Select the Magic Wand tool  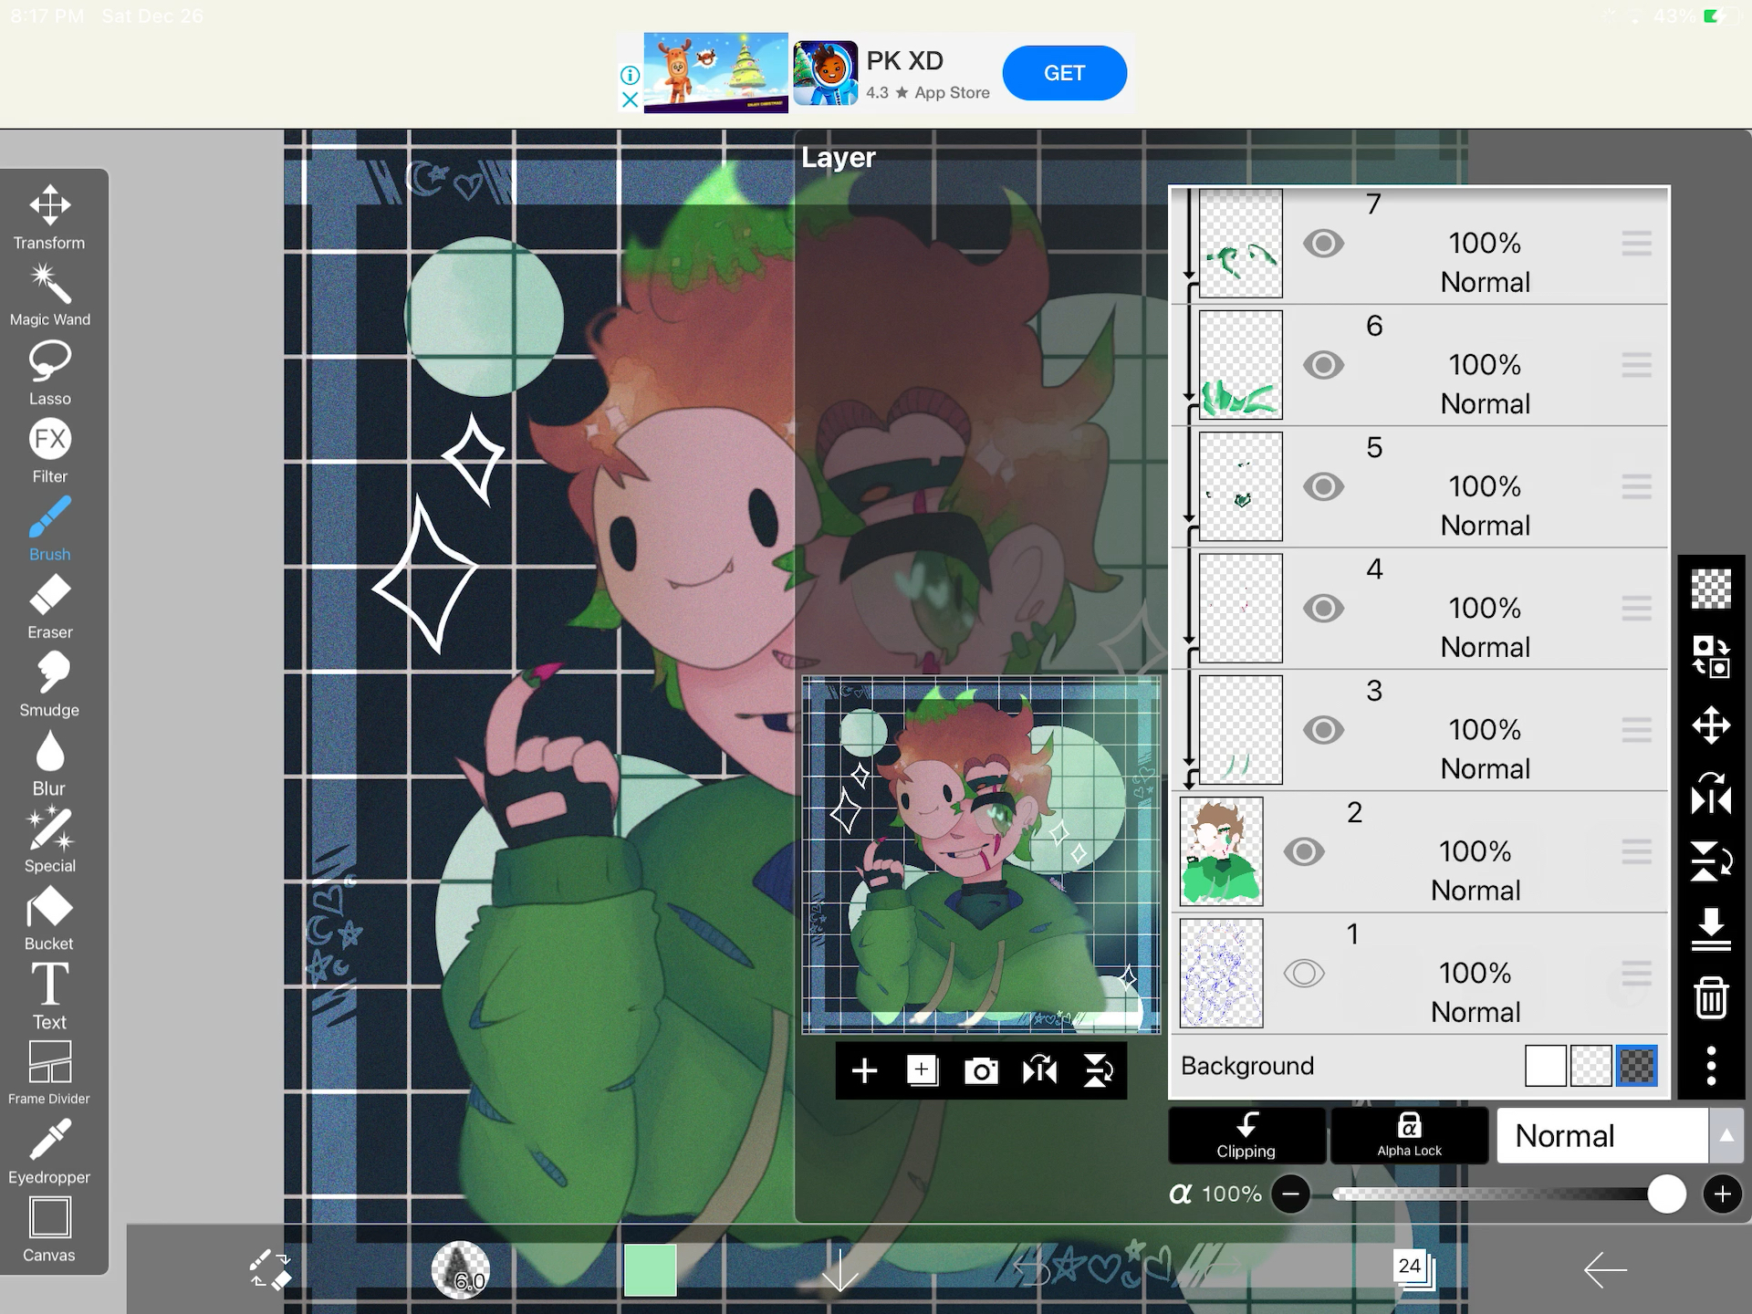point(49,295)
